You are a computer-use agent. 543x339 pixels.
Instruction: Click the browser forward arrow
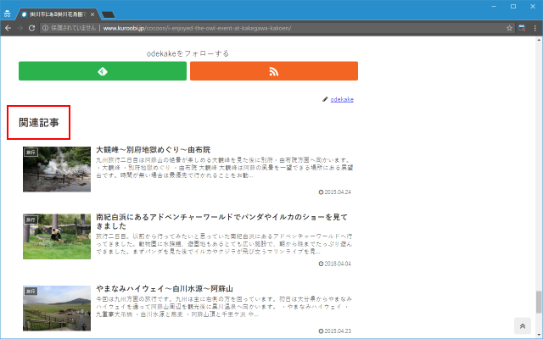tap(20, 28)
